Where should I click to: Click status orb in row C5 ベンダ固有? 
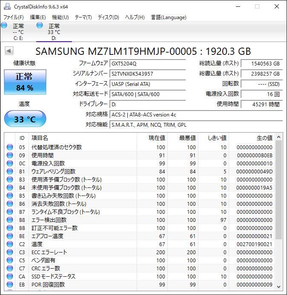point(10,261)
